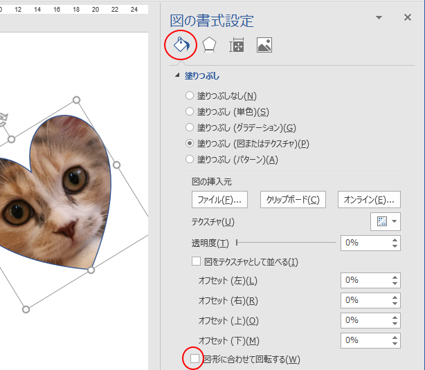Click the top corner sizing handle of the shape
Viewport: 425px width, 370px height.
pos(76,100)
